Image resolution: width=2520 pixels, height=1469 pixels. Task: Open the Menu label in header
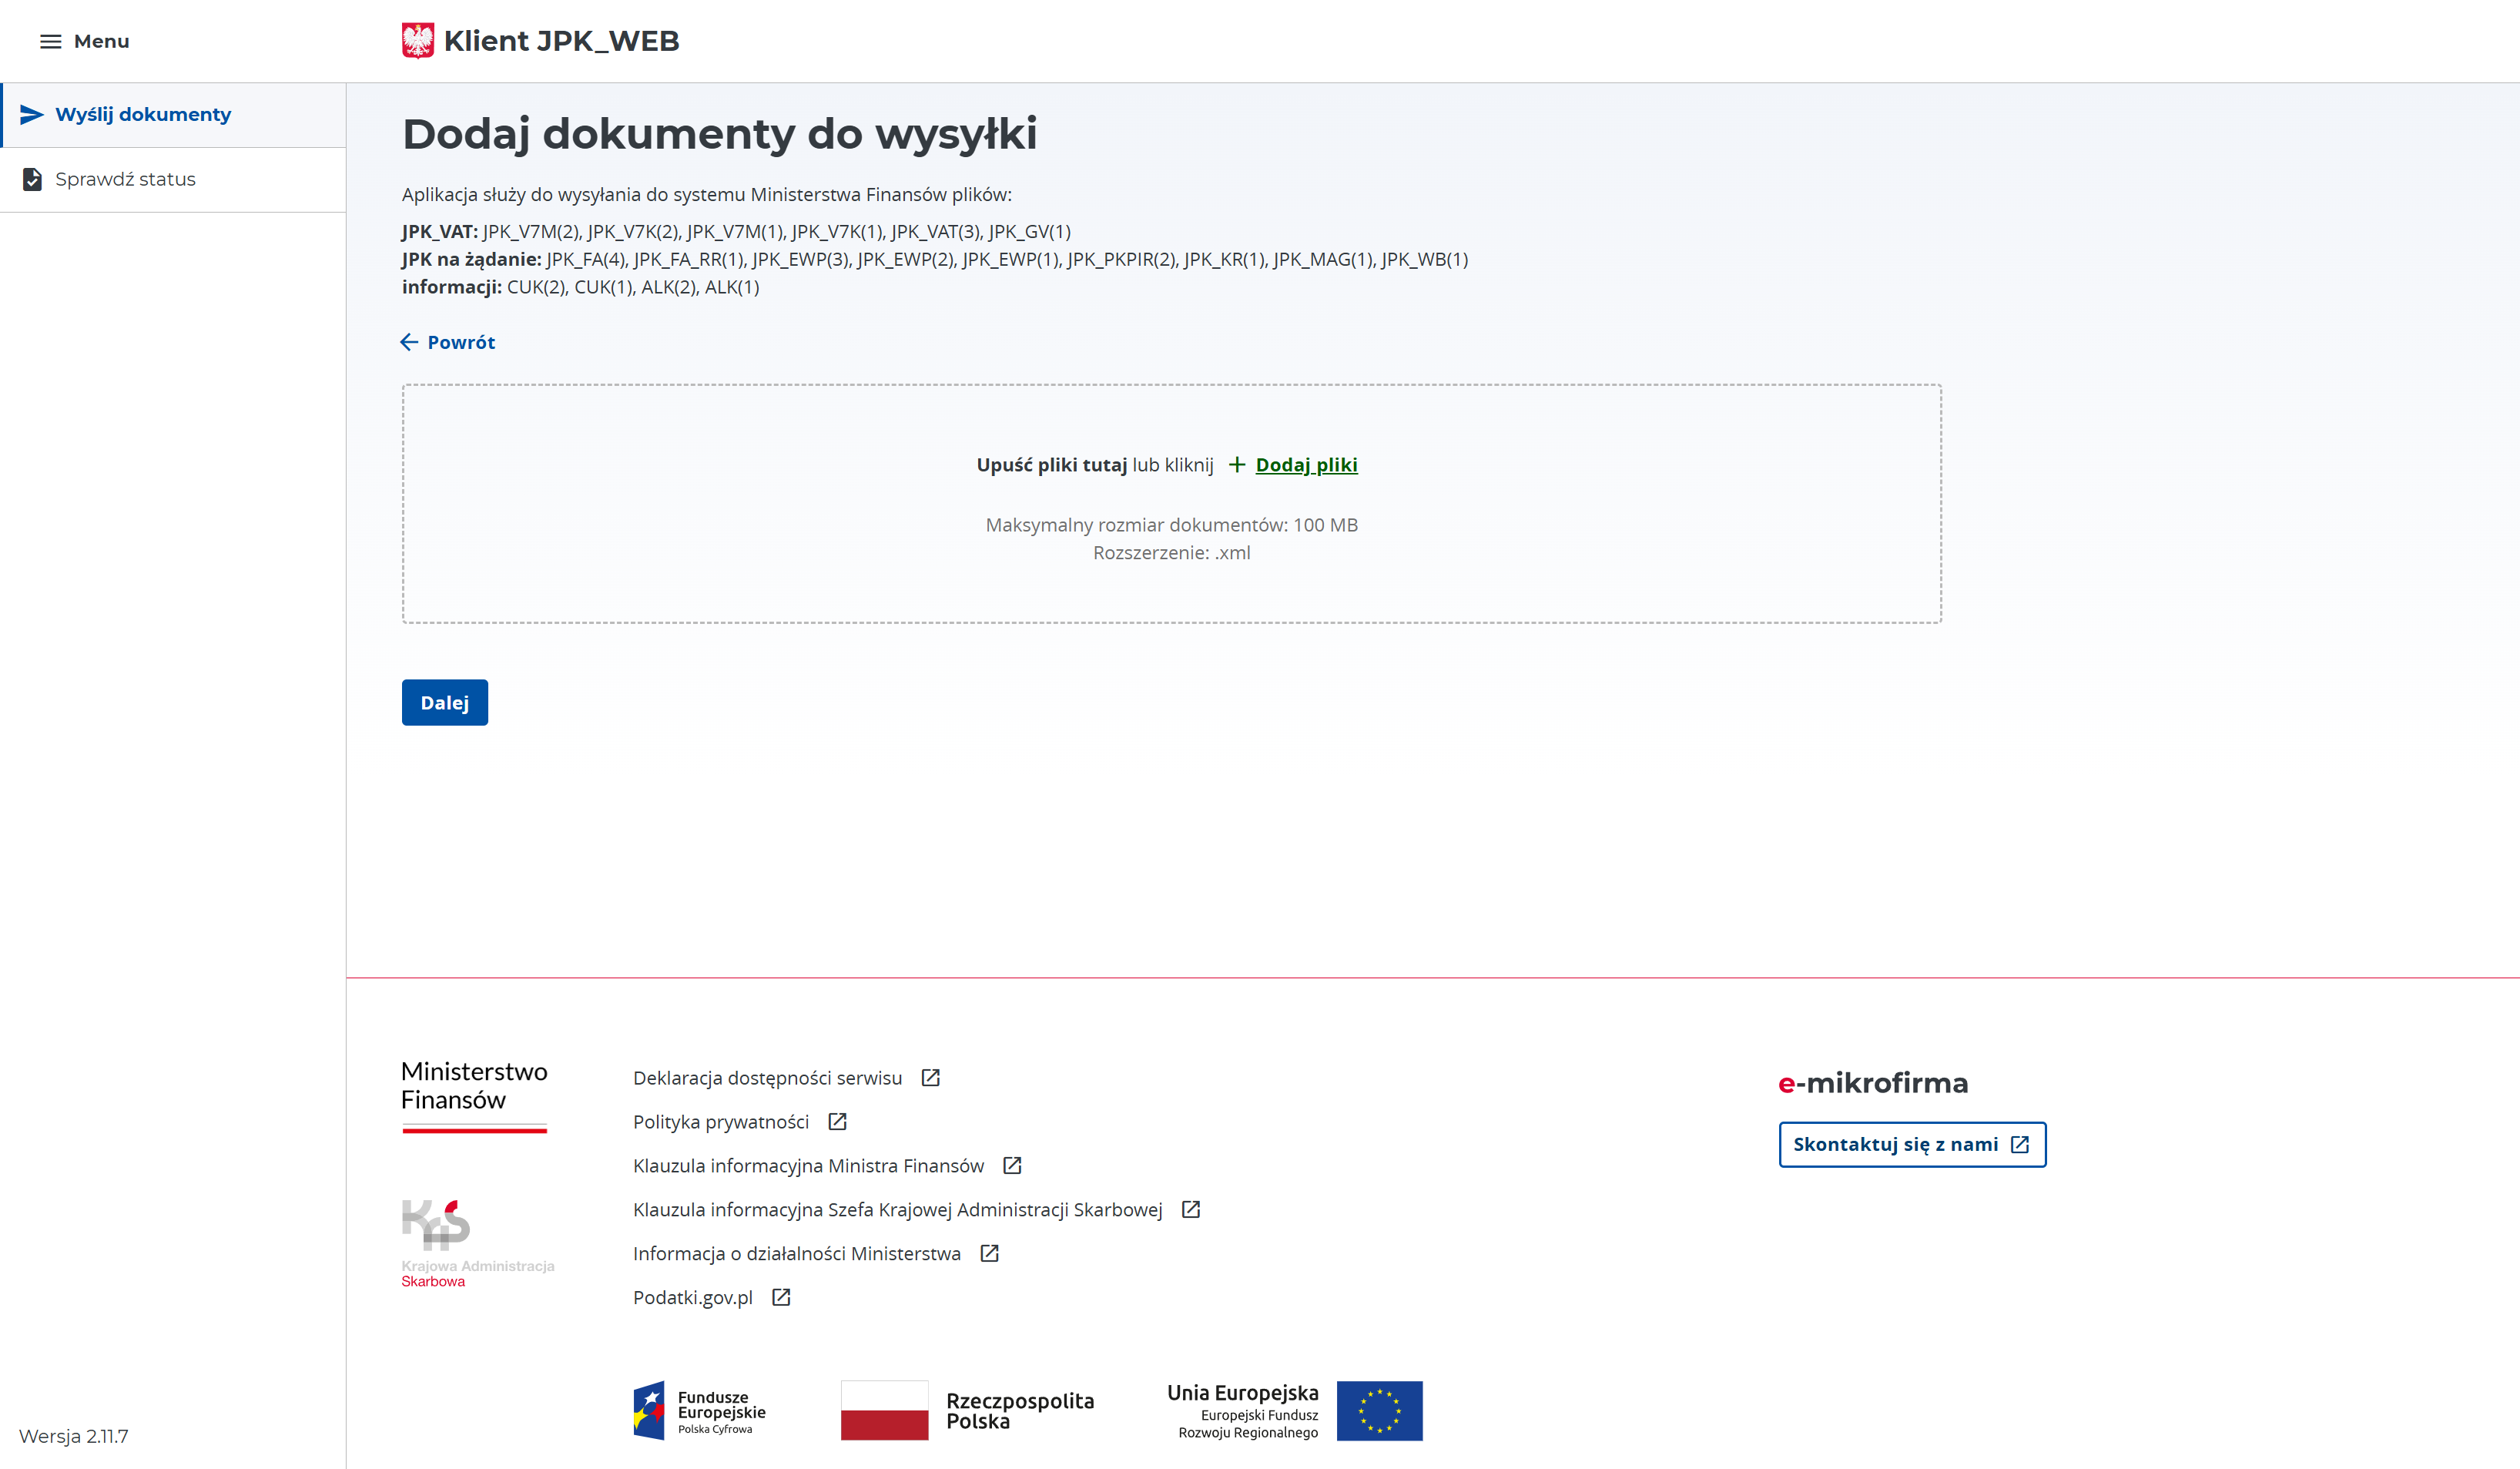101,41
